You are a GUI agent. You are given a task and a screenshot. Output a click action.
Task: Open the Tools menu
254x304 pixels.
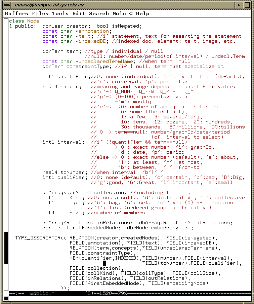click(x=60, y=14)
